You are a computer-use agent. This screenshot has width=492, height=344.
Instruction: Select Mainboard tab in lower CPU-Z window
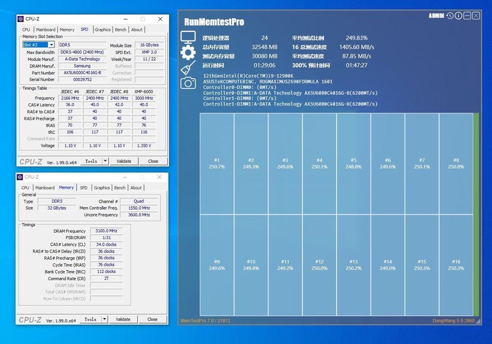click(x=44, y=188)
